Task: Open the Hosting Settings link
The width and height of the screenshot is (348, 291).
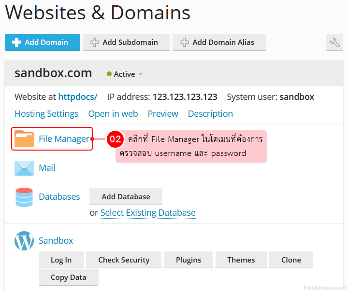Action: point(46,114)
